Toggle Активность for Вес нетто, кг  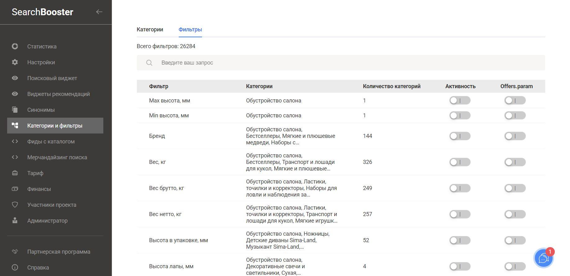coord(460,214)
